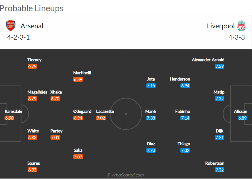Open the Liverpool team name link

[221, 26]
